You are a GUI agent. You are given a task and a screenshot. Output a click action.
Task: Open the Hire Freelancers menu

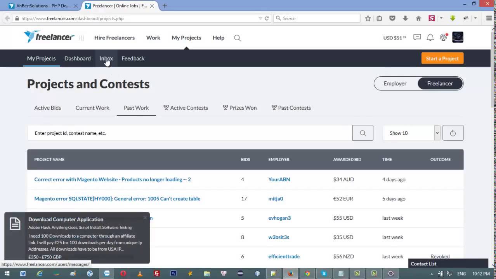tap(114, 38)
